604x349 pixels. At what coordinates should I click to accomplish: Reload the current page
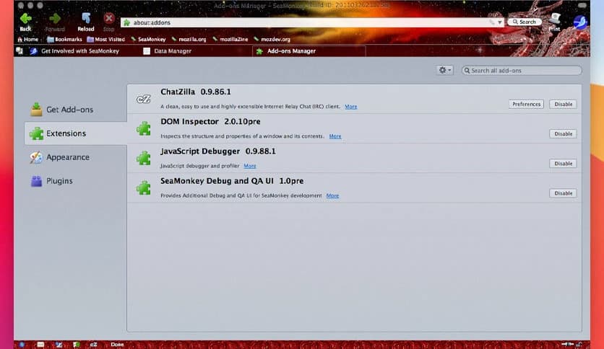[85, 22]
